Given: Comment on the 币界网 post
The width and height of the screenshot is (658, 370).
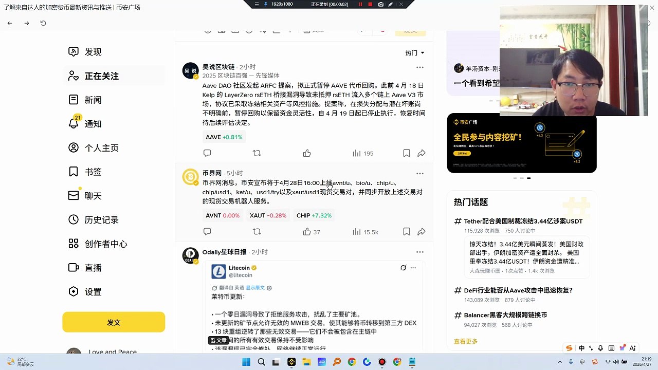Looking at the screenshot, I should pyautogui.click(x=207, y=232).
